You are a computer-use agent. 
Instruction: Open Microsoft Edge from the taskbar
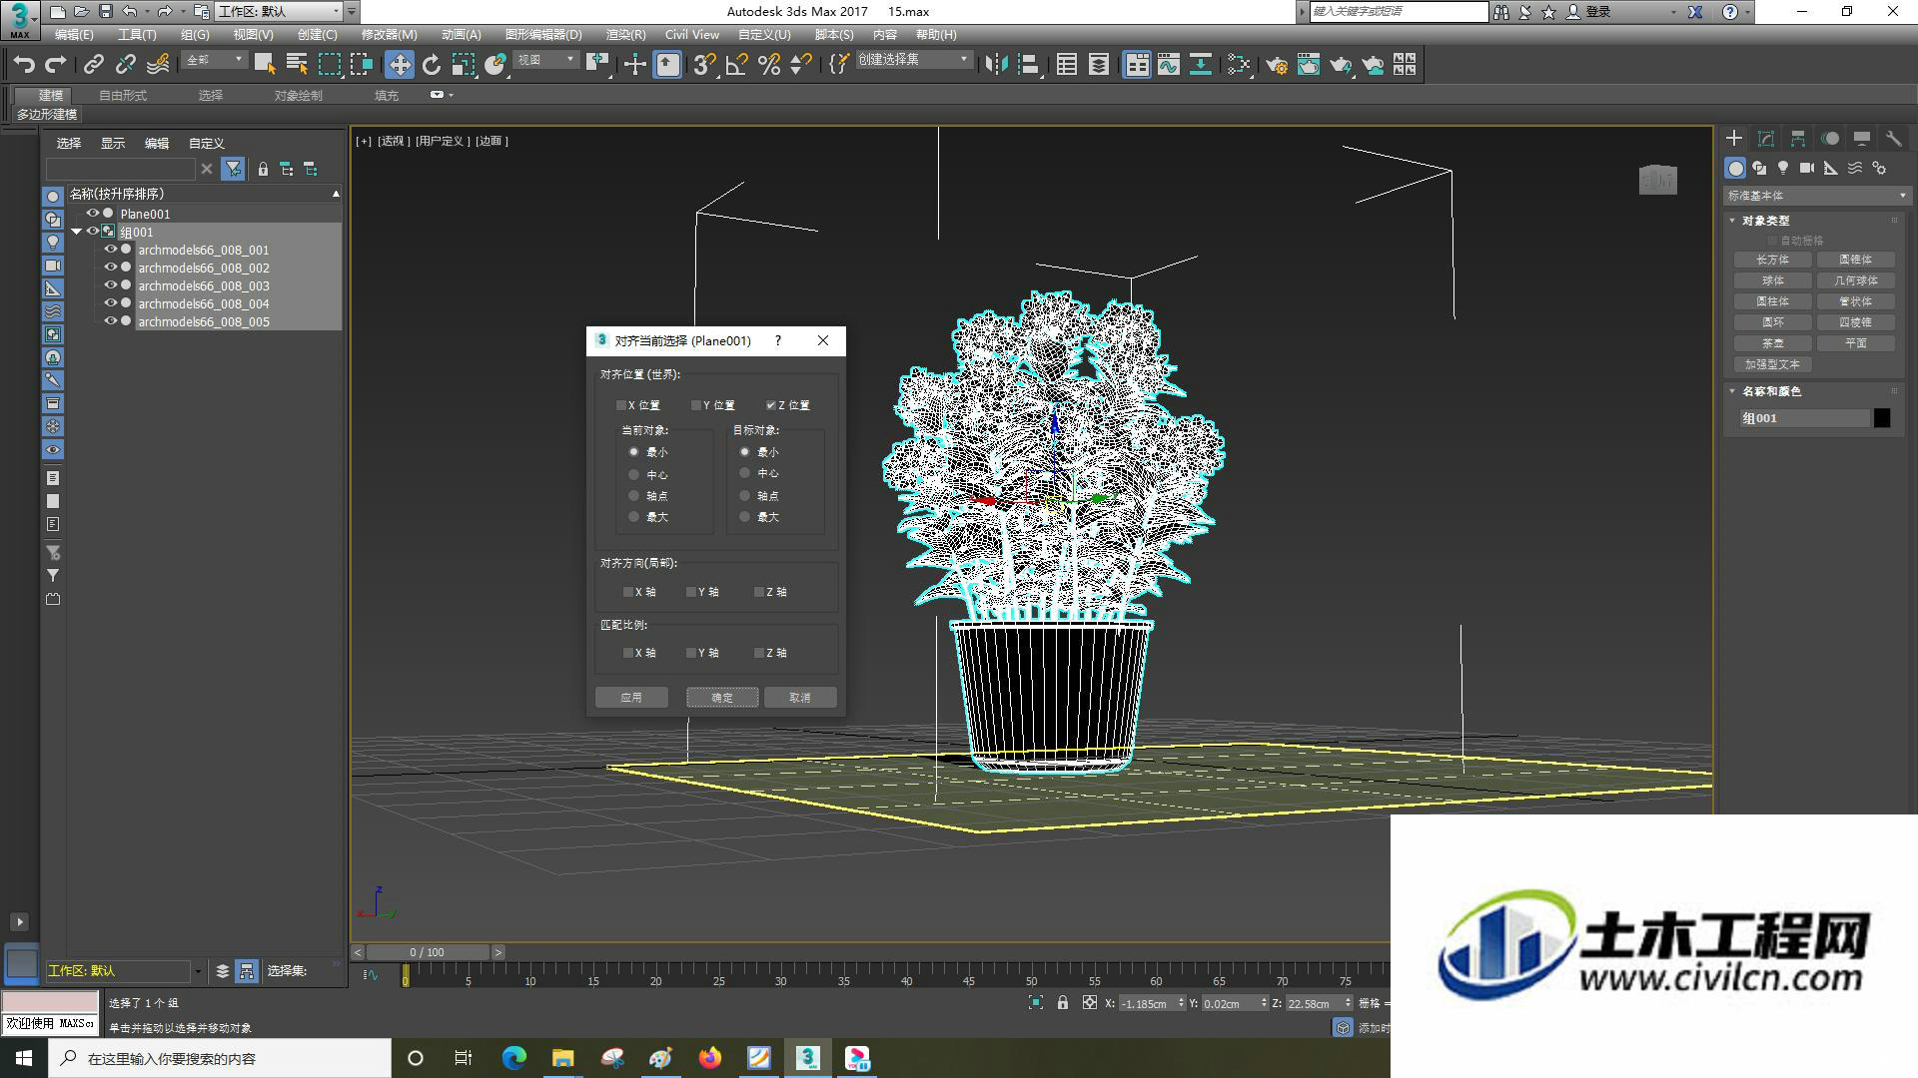(514, 1058)
